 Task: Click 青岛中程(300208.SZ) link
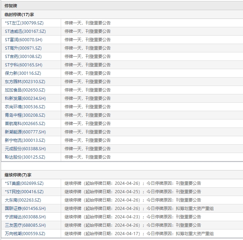click(25, 115)
